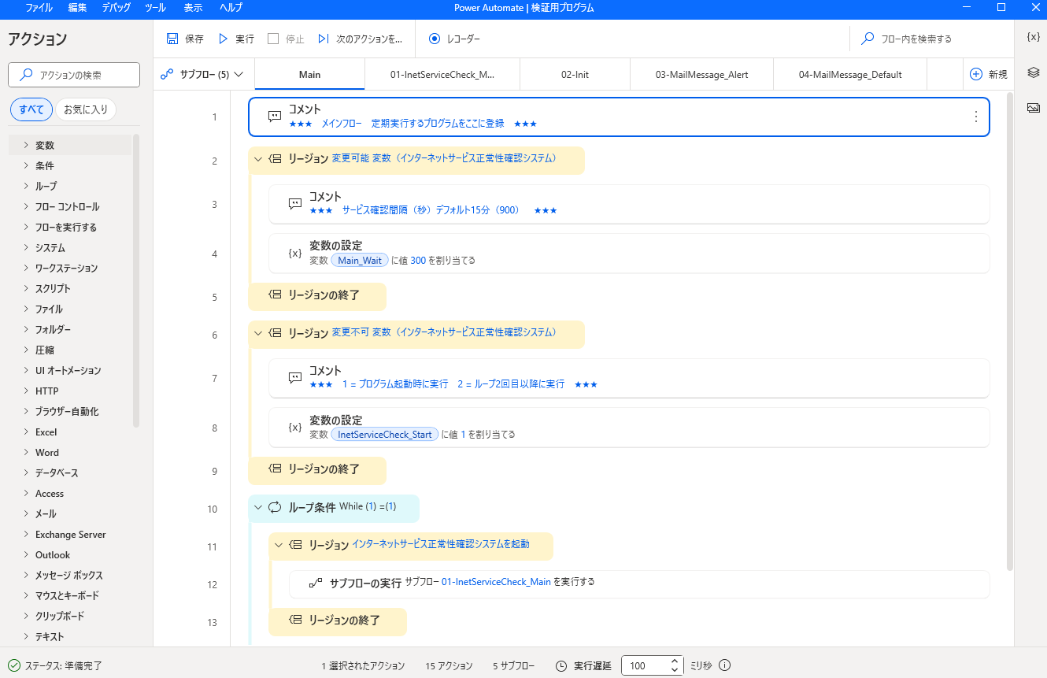Open the デバッグ menu

117,8
